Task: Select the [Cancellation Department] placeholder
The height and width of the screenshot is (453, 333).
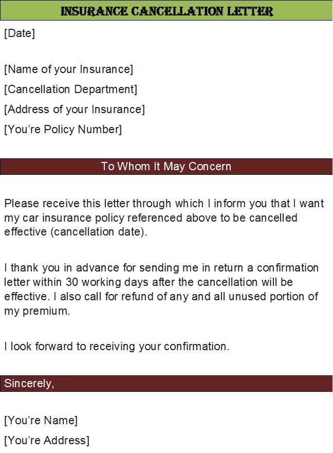Action: tap(71, 89)
